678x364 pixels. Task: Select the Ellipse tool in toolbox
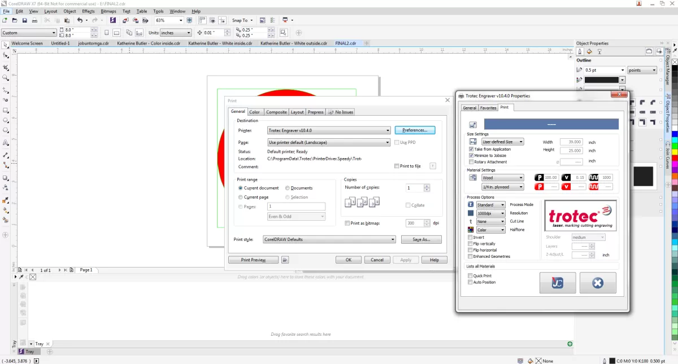click(6, 121)
